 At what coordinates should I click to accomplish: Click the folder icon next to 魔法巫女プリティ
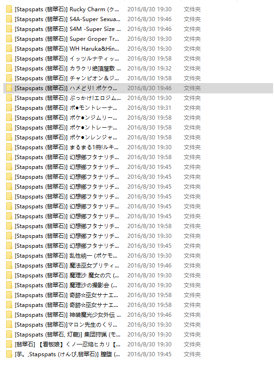tap(9, 266)
